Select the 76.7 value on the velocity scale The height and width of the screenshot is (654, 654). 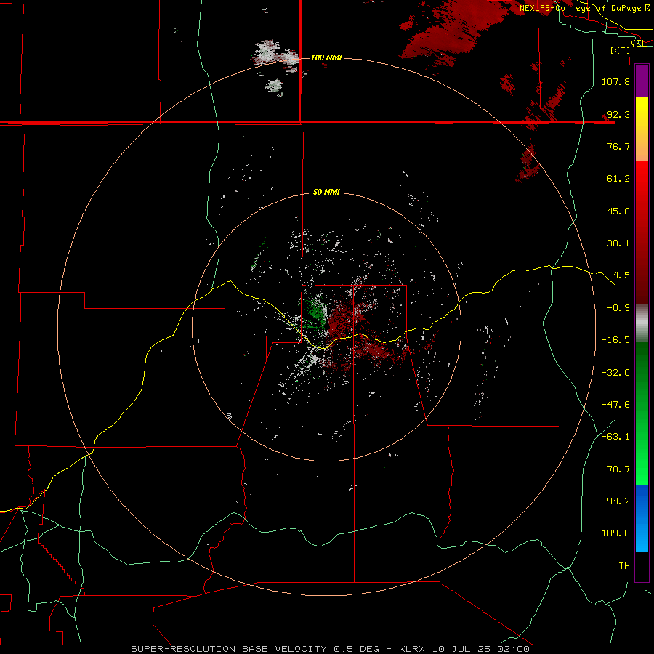coord(618,146)
